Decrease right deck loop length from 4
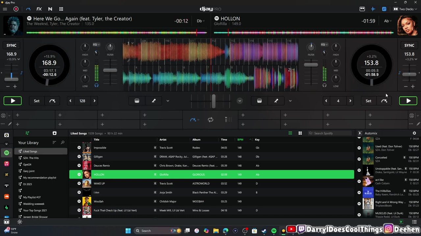The width and height of the screenshot is (421, 236). pyautogui.click(x=326, y=101)
